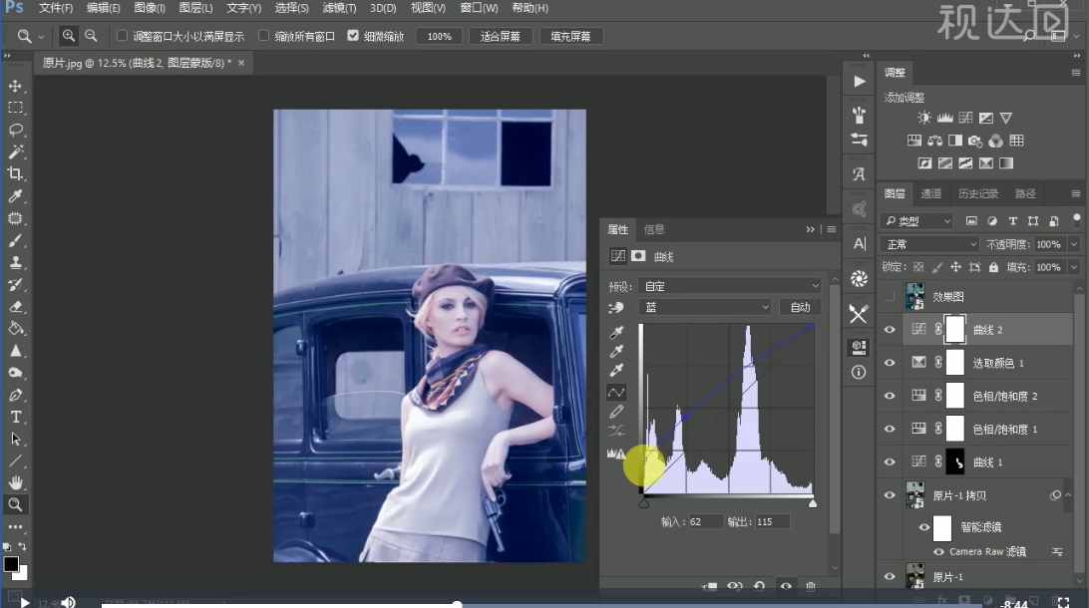Viewport: 1089px width, 608px height.
Task: Open the fill value dropdown arrow
Action: coord(1074,267)
